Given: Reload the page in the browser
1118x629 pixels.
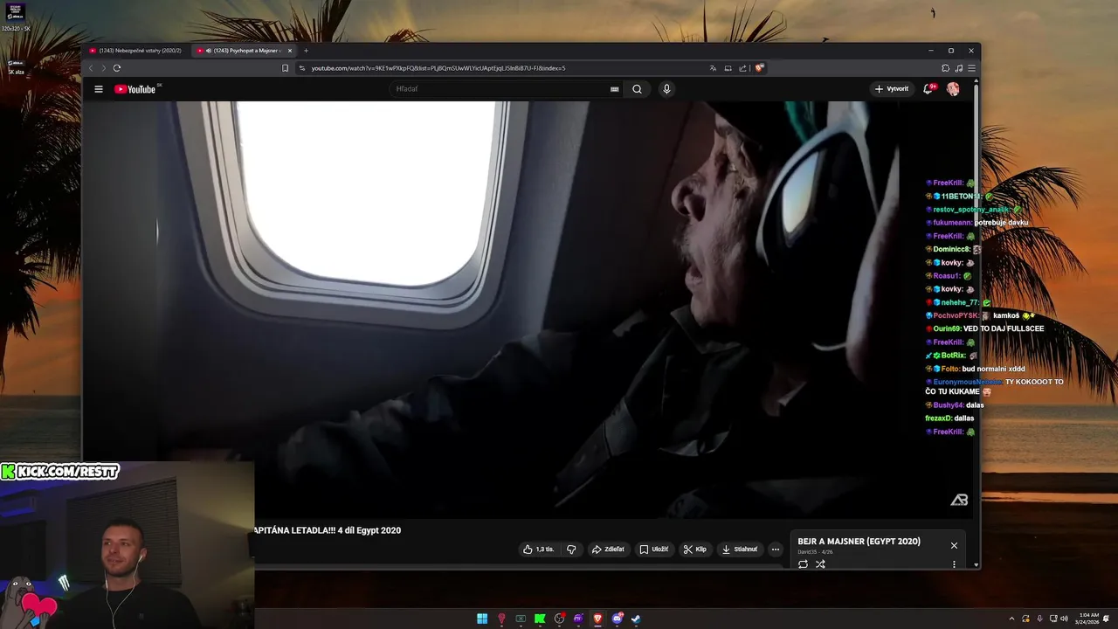Looking at the screenshot, I should click(x=116, y=68).
